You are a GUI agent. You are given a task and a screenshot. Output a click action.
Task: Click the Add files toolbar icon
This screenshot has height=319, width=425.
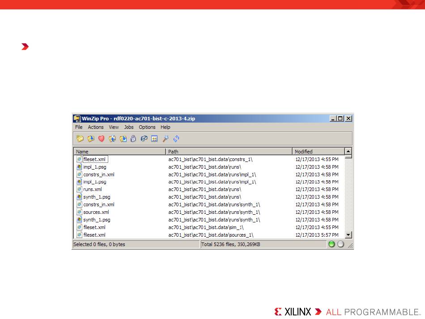tap(112, 139)
